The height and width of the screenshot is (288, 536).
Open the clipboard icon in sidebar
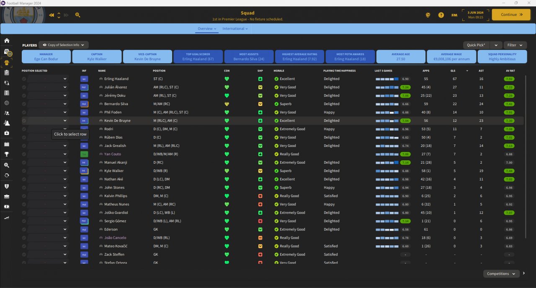(7, 72)
